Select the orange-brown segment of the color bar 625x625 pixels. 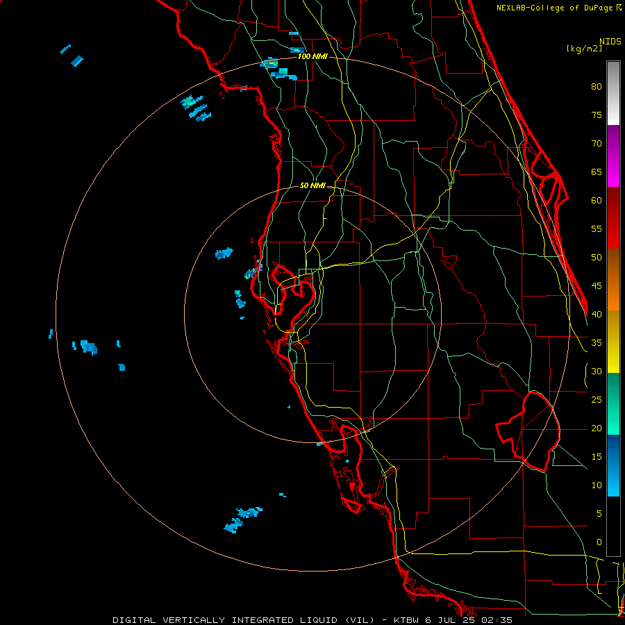pyautogui.click(x=613, y=279)
